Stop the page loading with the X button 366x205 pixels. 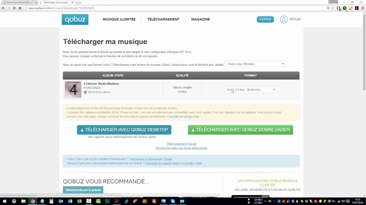point(14,8)
